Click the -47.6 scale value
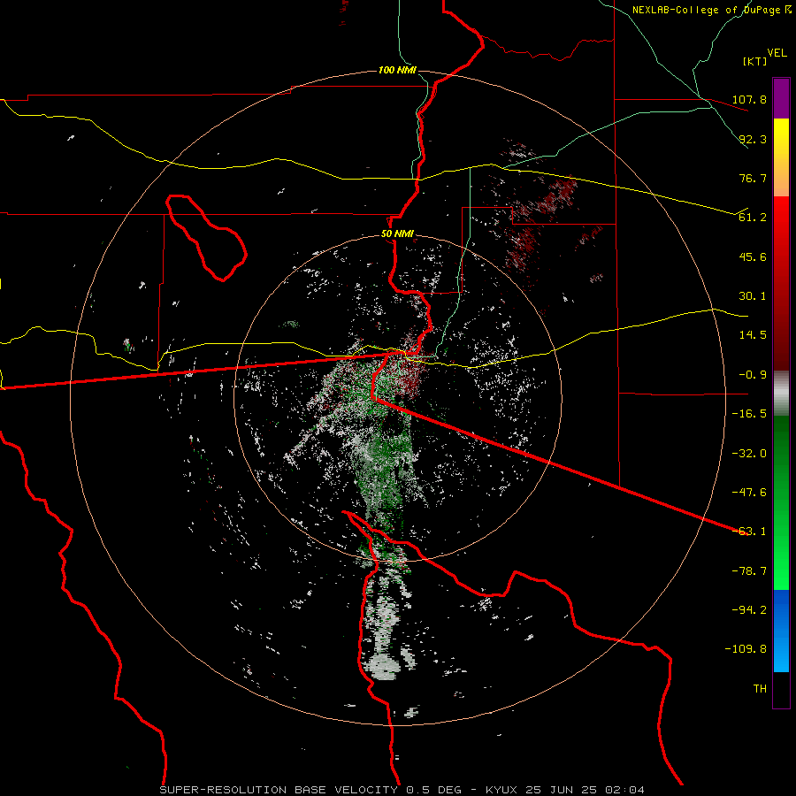The width and height of the screenshot is (796, 796). 749,493
